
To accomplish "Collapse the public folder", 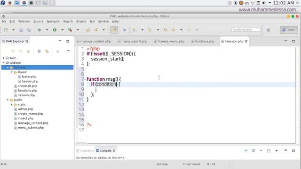I will (8, 100).
